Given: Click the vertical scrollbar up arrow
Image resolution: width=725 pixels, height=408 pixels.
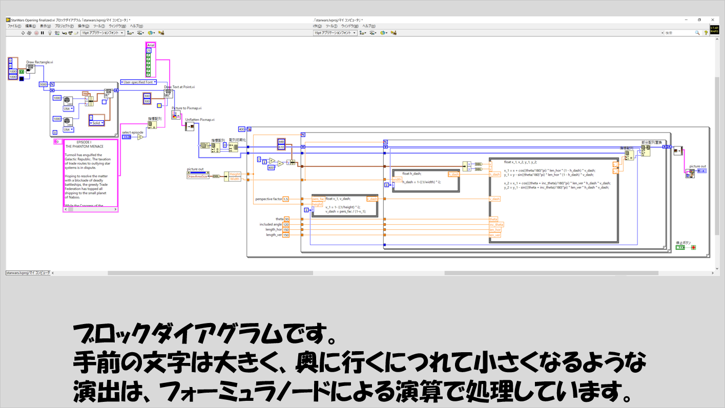Looking at the screenshot, I should (716, 39).
